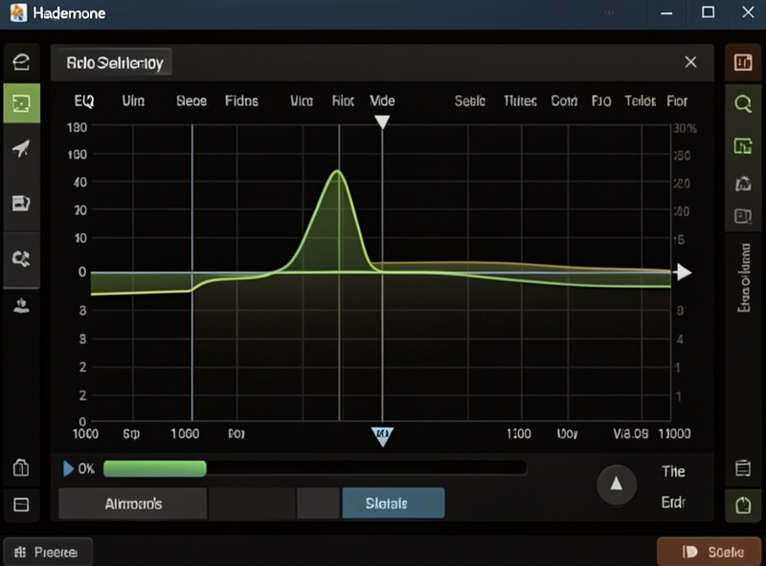The image size is (766, 566).
Task: Click the blue play triangle beside 0%
Action: click(x=68, y=468)
